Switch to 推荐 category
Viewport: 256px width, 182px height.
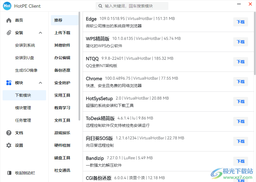tap(65, 20)
